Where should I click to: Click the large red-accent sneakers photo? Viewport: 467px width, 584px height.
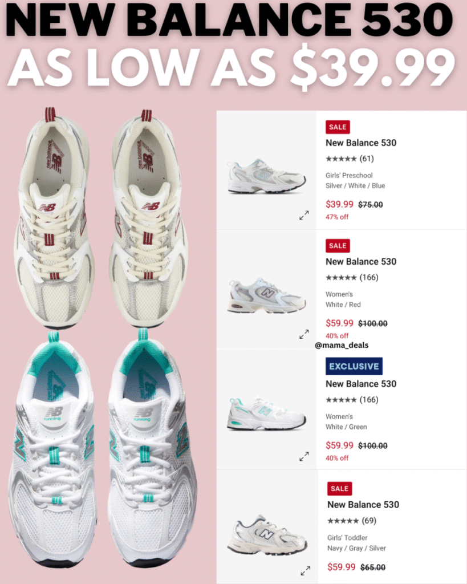(100, 218)
